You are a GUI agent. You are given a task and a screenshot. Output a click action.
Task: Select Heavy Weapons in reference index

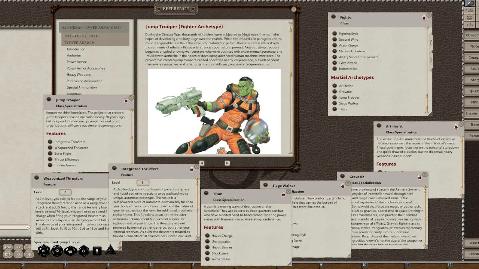pyautogui.click(x=79, y=74)
